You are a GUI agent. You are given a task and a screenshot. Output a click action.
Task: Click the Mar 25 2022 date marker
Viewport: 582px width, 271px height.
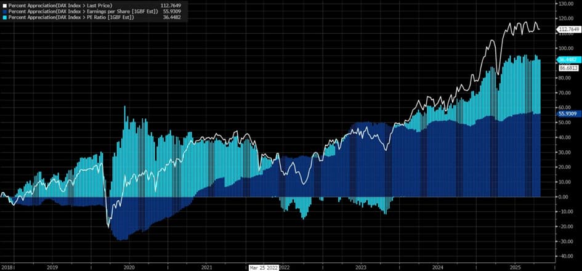click(x=264, y=267)
